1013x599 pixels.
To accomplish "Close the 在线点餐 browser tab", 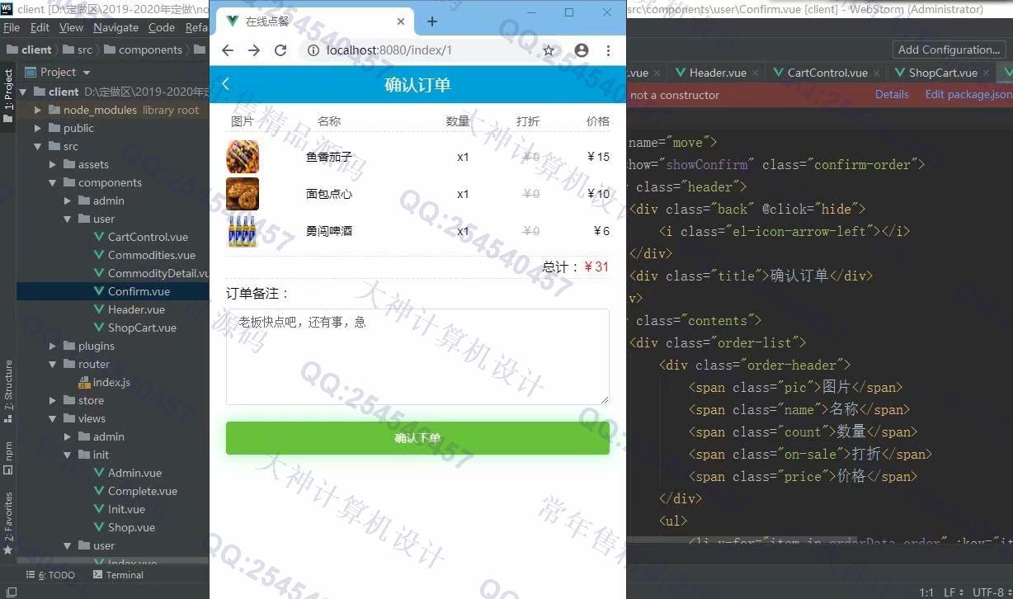I will coord(402,21).
